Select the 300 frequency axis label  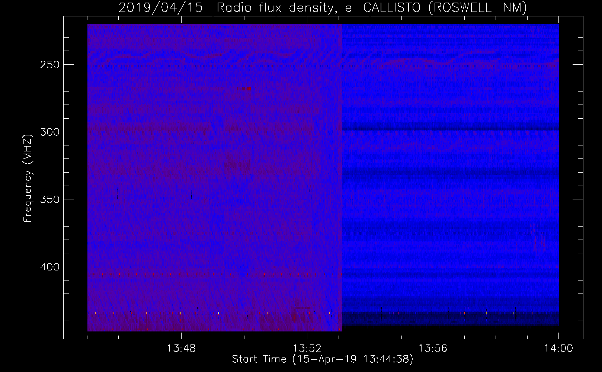49,132
